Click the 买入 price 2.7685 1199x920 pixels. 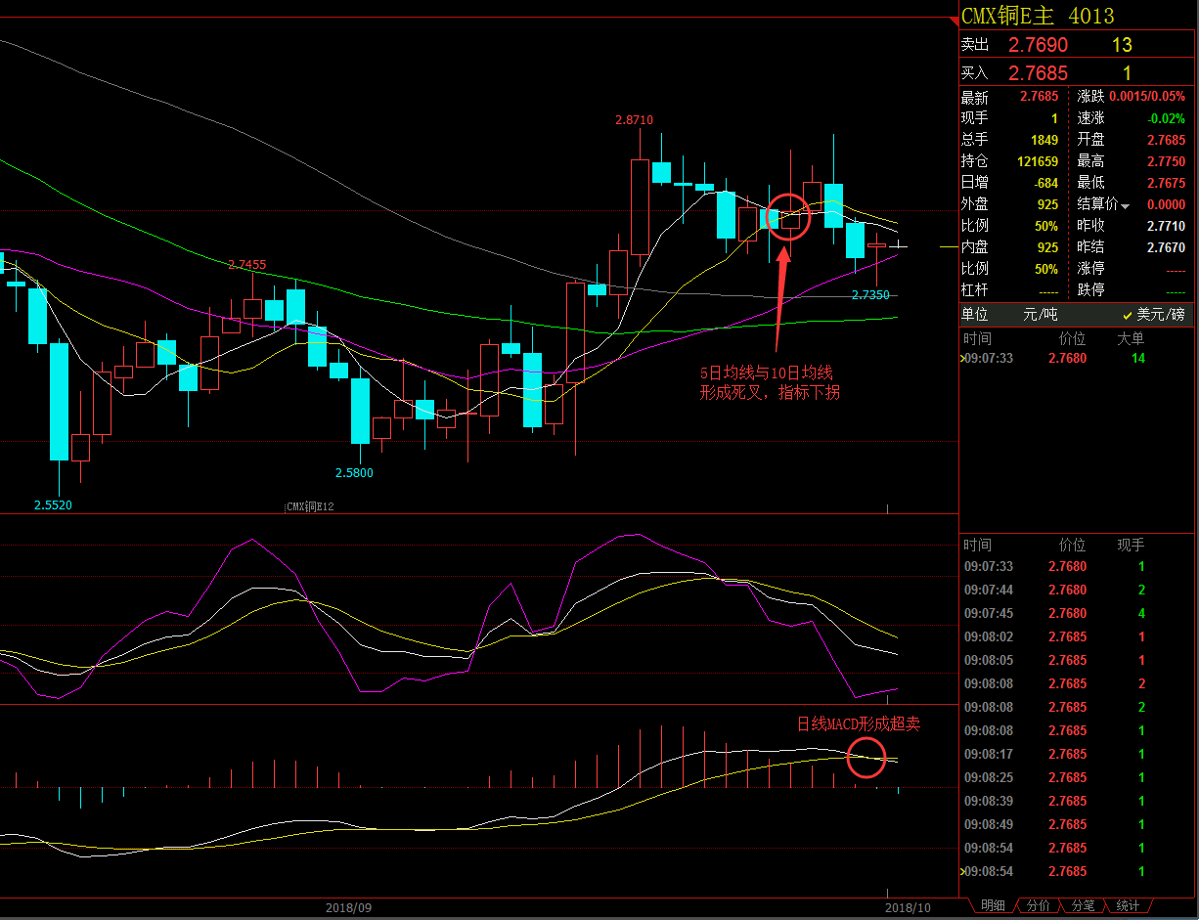[1038, 73]
